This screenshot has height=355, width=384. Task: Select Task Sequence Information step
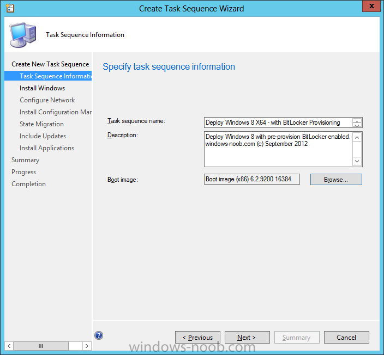click(x=48, y=76)
